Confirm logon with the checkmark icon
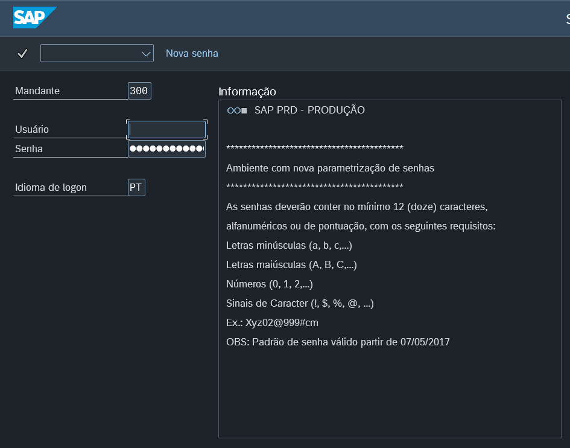 (x=22, y=54)
